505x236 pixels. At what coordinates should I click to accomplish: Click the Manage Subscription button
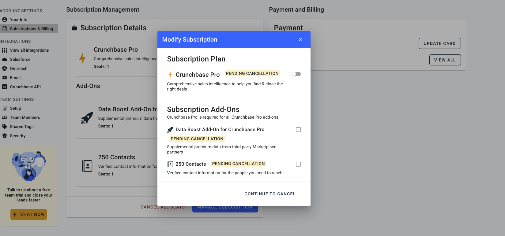pyautogui.click(x=225, y=207)
